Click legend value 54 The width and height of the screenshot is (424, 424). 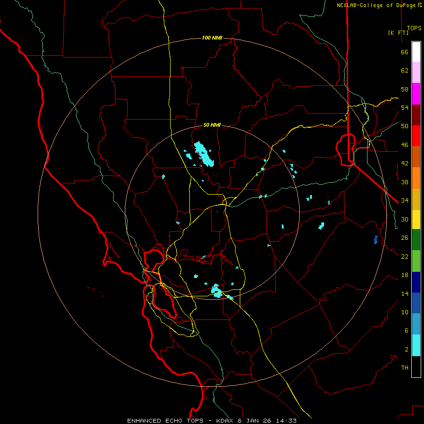click(405, 107)
